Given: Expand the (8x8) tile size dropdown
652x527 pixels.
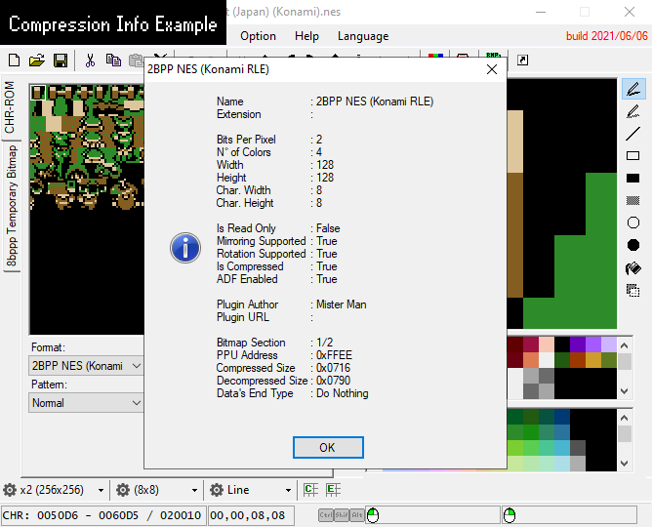Looking at the screenshot, I should [194, 491].
